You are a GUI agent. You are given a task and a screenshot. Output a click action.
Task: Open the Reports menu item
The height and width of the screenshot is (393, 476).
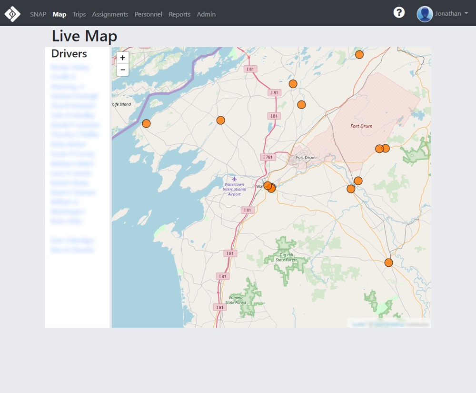coord(179,14)
